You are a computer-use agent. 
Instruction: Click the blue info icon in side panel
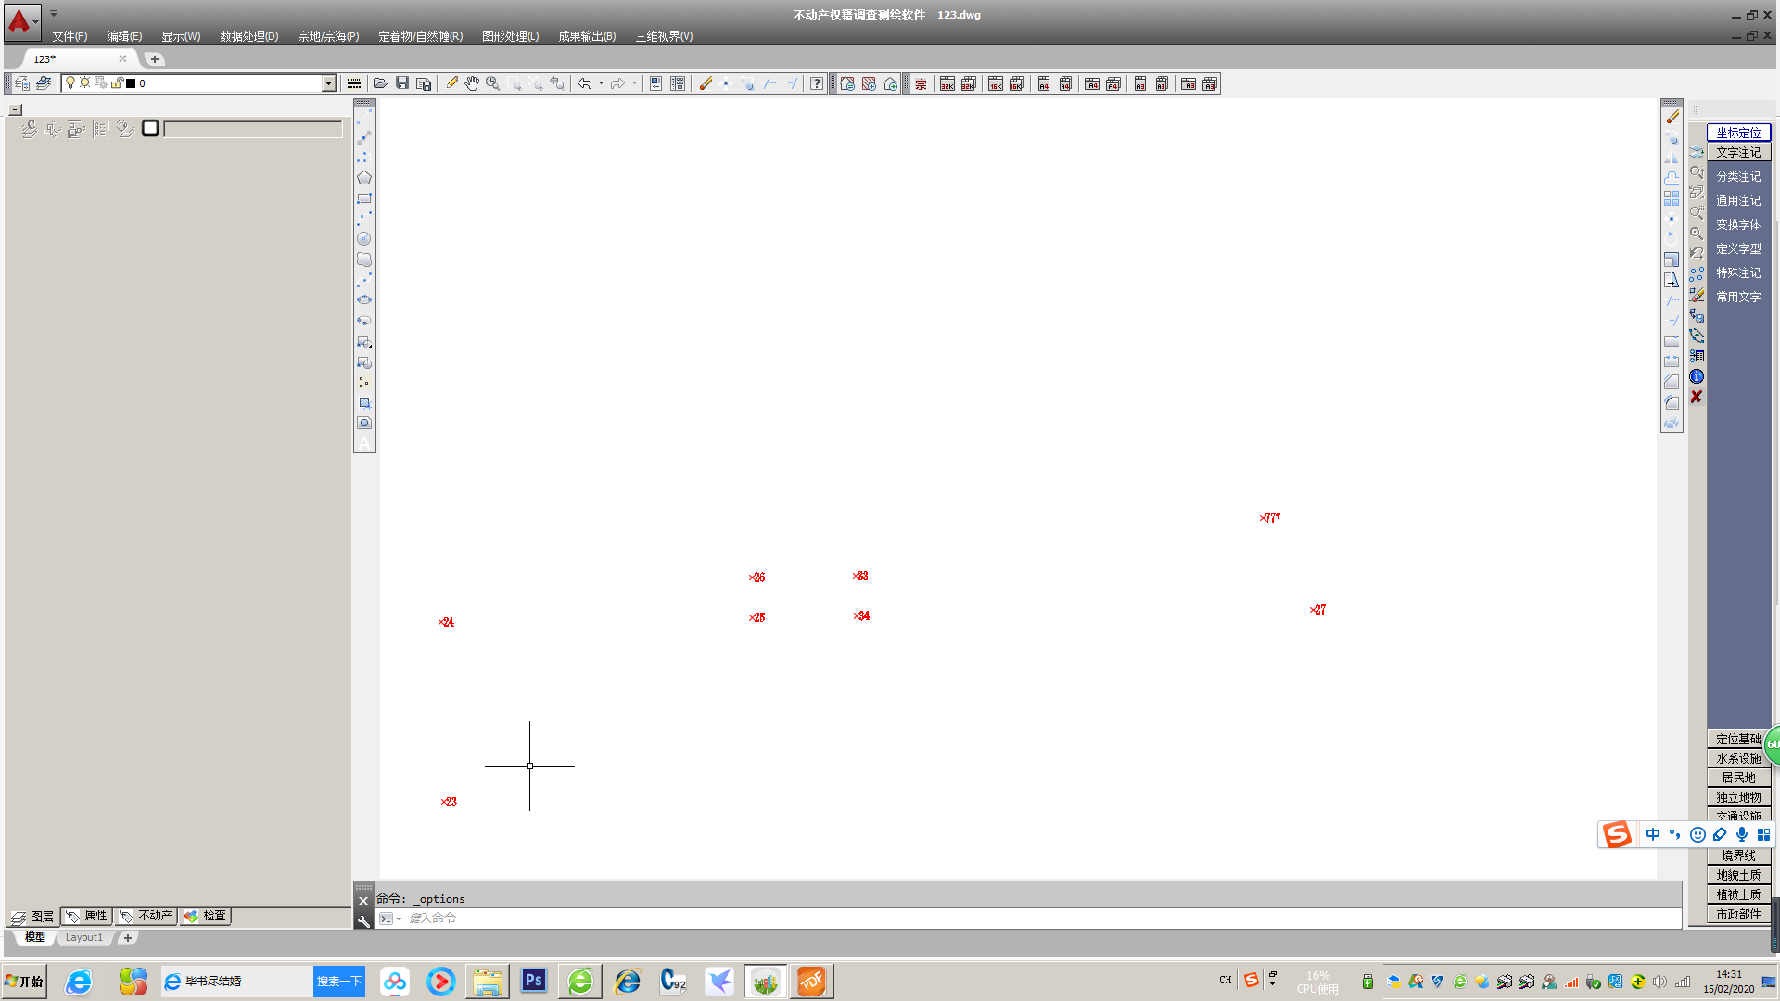coord(1697,376)
